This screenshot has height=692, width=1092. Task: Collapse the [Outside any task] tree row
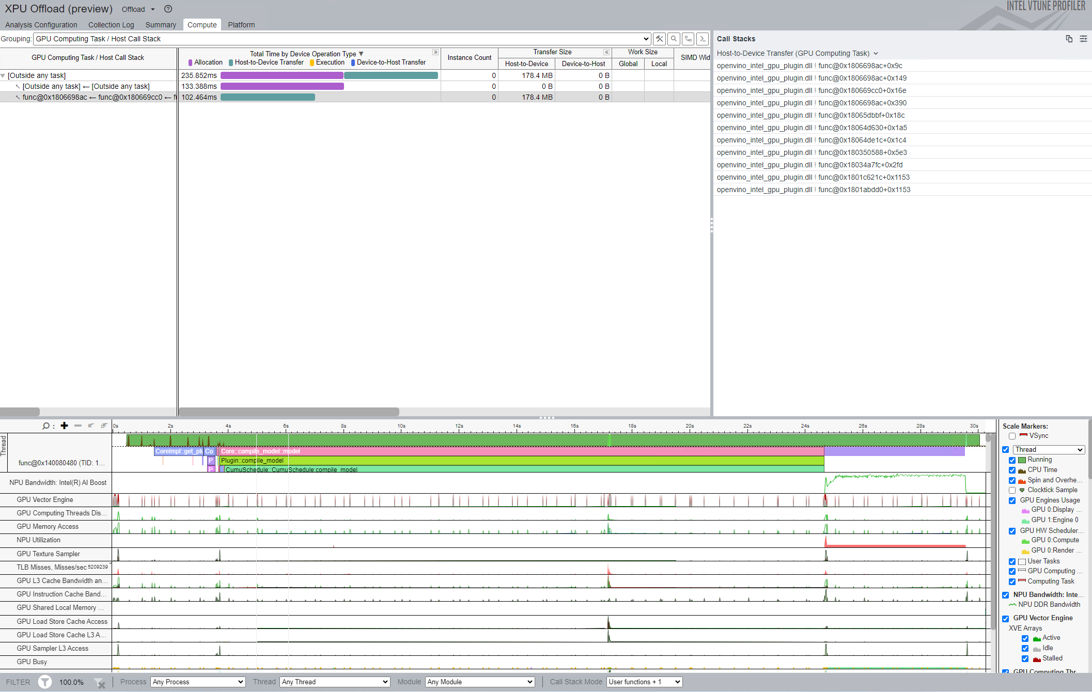(x=3, y=76)
